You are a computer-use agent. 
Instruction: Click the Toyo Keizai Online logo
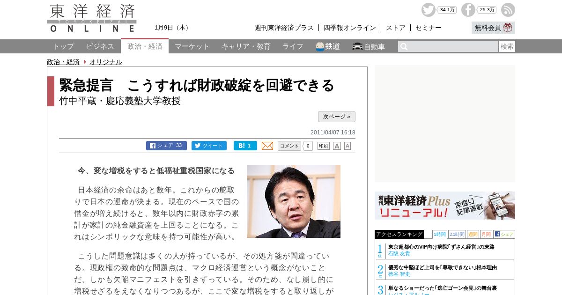[92, 18]
